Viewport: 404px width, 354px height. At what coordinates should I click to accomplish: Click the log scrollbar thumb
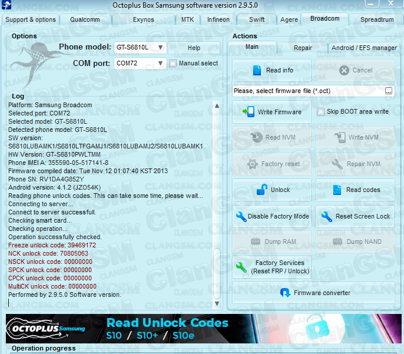pos(217,274)
